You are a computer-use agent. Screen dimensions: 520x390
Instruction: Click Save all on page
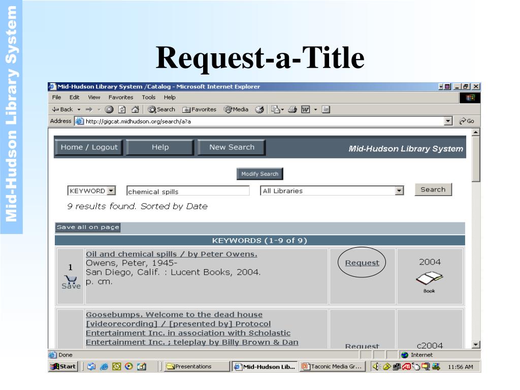pyautogui.click(x=88, y=227)
